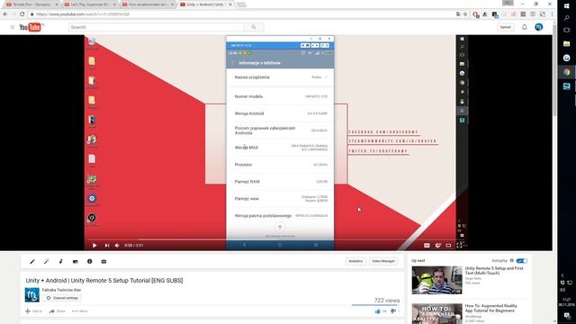Viewport: 576px width, 324px height.
Task: Open End screen & Annotations icon
Action: [x=76, y=262]
